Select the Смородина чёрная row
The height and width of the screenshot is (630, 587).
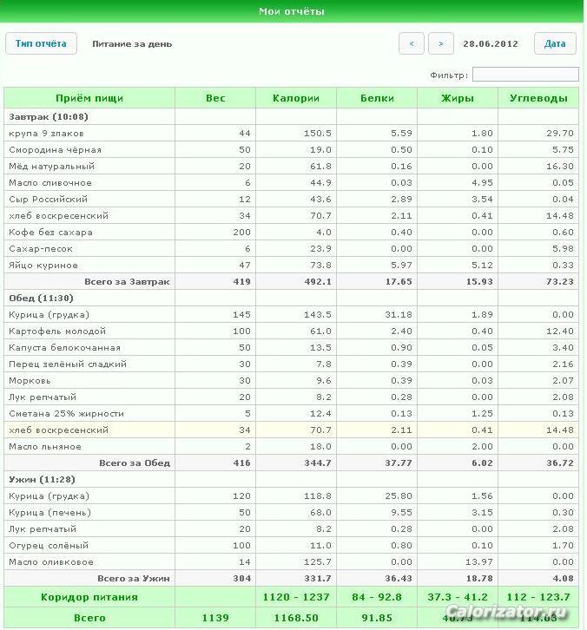click(x=292, y=149)
